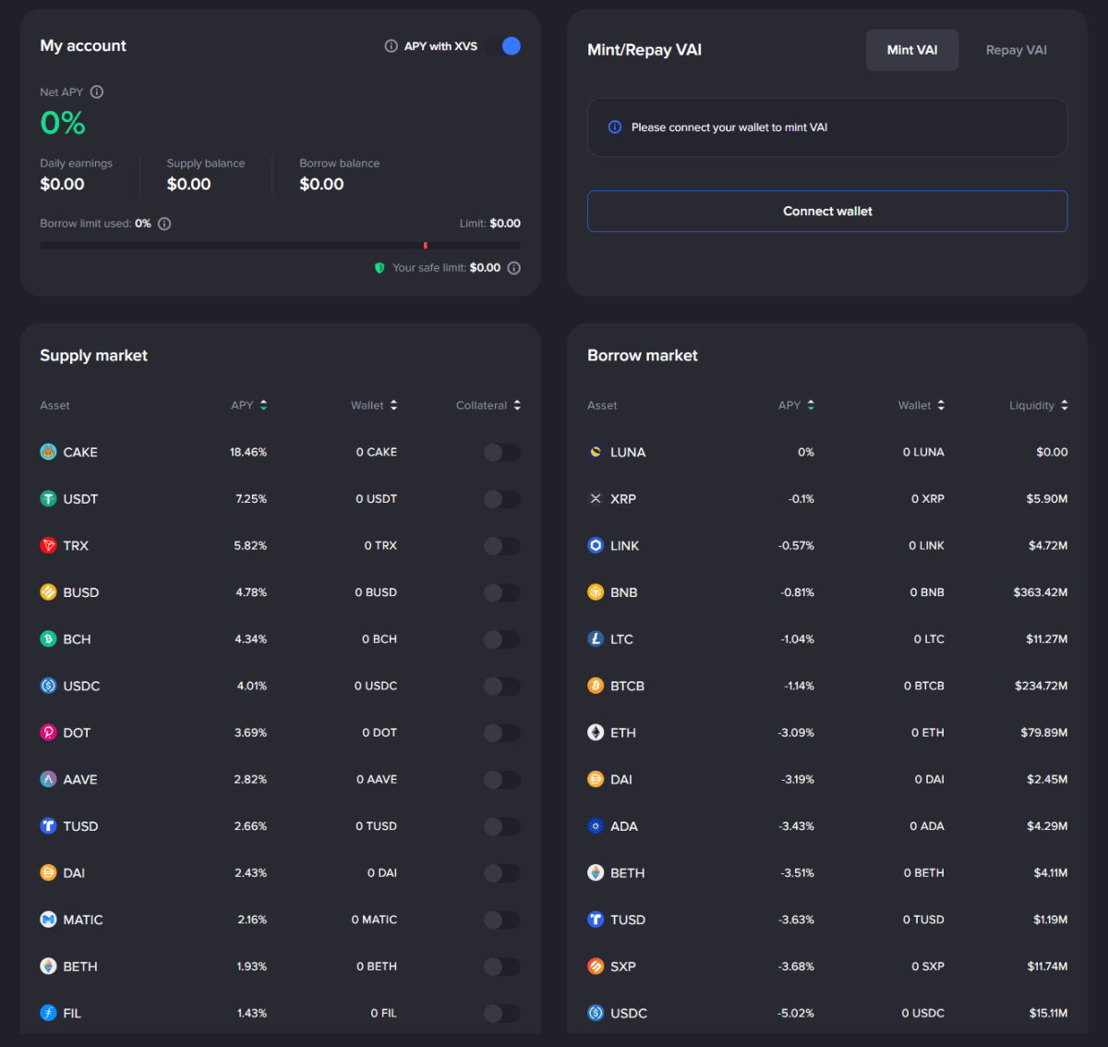
Task: Enable collateral toggle for CAKE
Action: pos(502,452)
